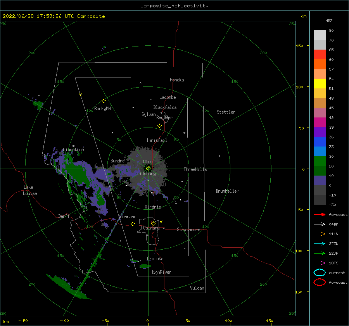Click the HighRiver label
Image resolution: width=349 pixels, height=326 pixels.
click(161, 272)
